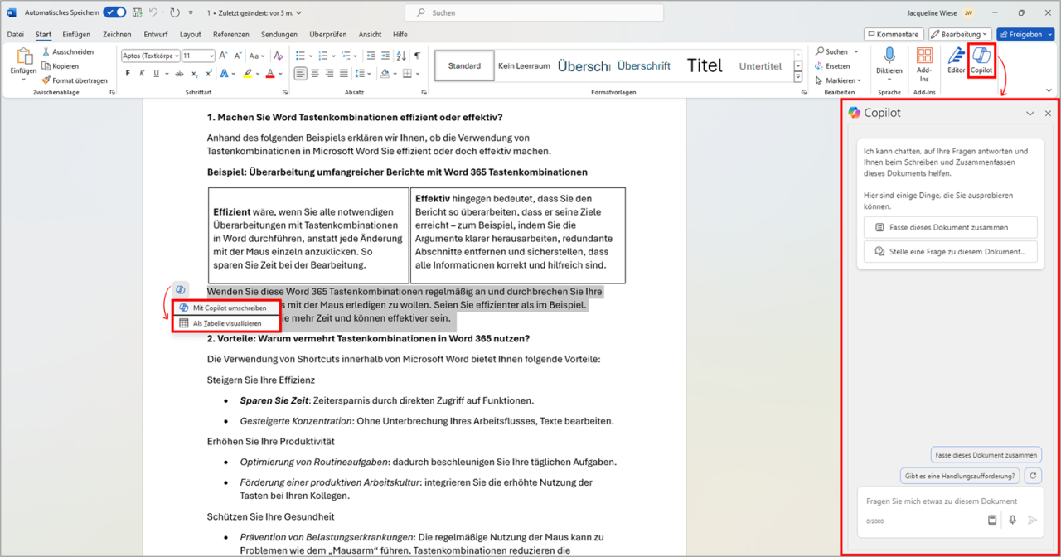Send the Copilot message with the arrow icon
Viewport: 1061px width, 557px height.
click(1033, 520)
